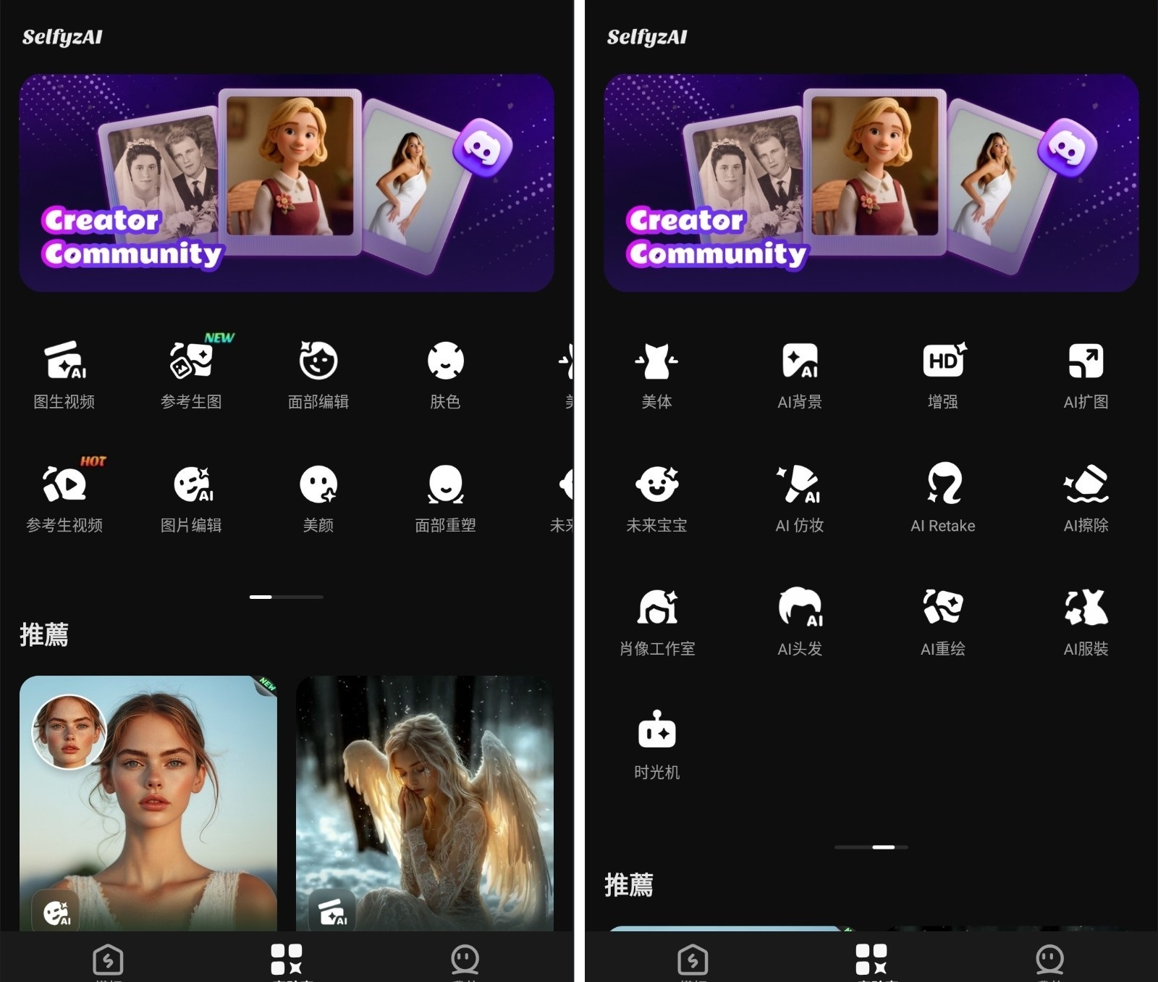This screenshot has height=982, width=1158.
Task: Switch to the home tab in bottom navigation
Action: tap(109, 960)
